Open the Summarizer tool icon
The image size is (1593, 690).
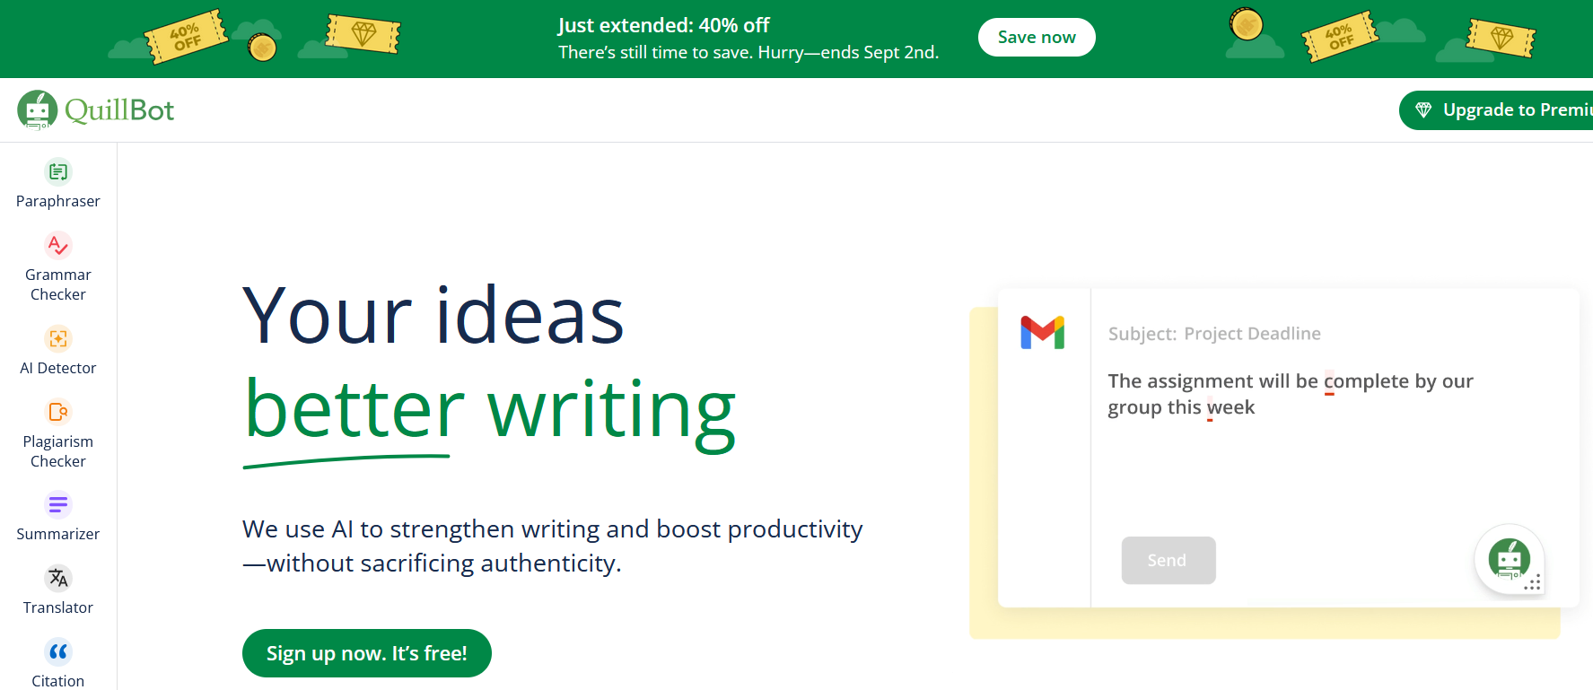point(58,504)
